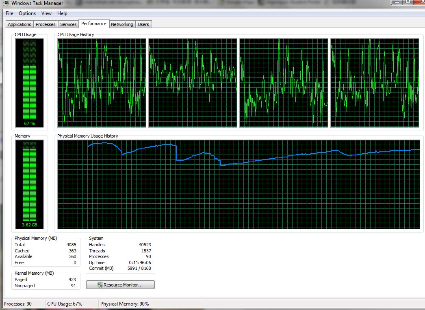Image resolution: width=425 pixels, height=310 pixels.
Task: Show the Users tab
Action: 143,24
